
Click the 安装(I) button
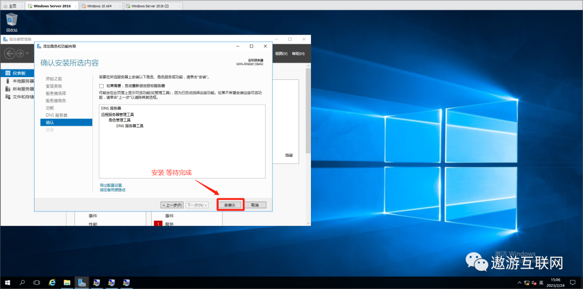pyautogui.click(x=230, y=205)
